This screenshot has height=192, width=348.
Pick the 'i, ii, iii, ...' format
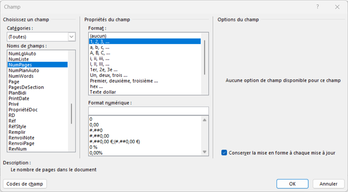100,59
